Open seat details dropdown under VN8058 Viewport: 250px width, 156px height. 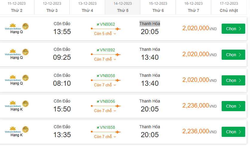tap(105, 85)
